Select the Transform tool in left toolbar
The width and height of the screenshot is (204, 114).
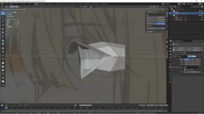3,32
